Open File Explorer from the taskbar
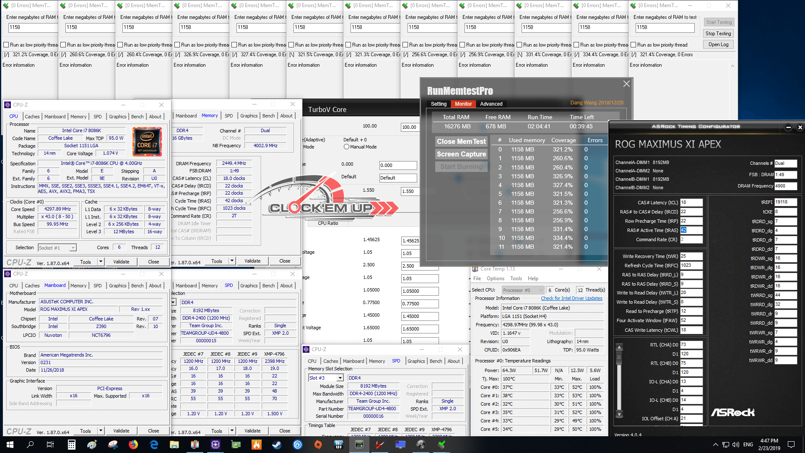 pos(174,445)
